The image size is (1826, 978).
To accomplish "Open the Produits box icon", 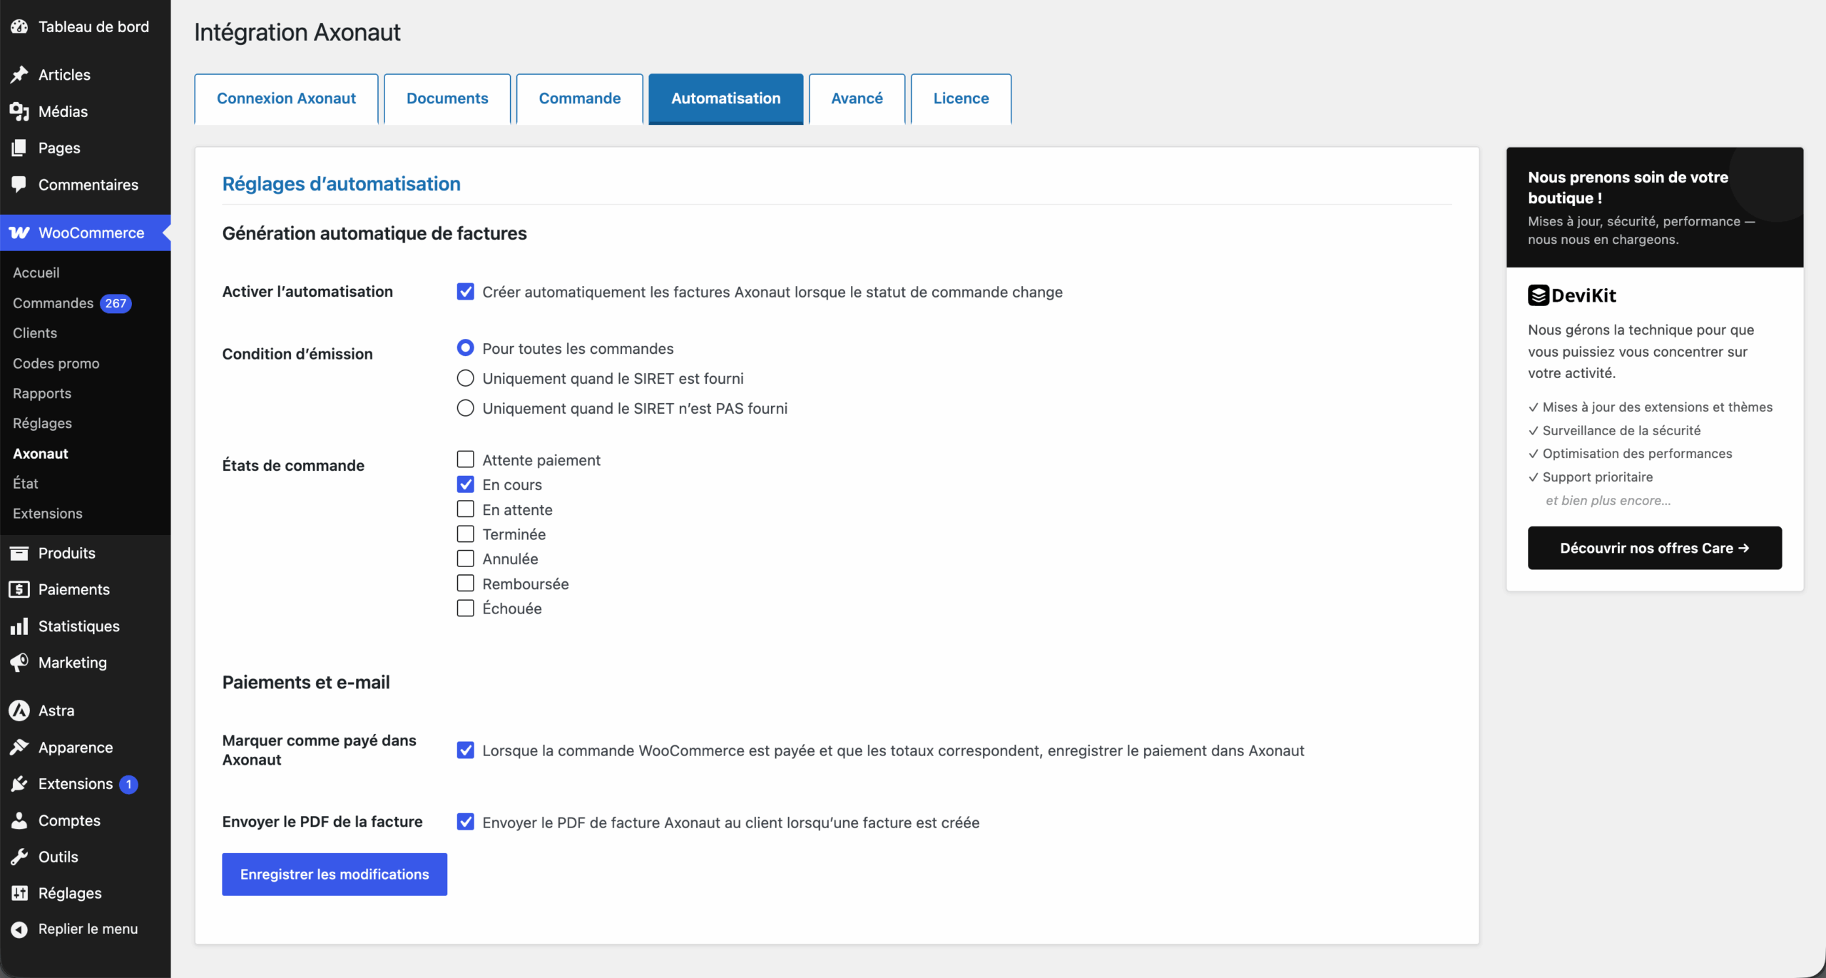I will pos(19,553).
